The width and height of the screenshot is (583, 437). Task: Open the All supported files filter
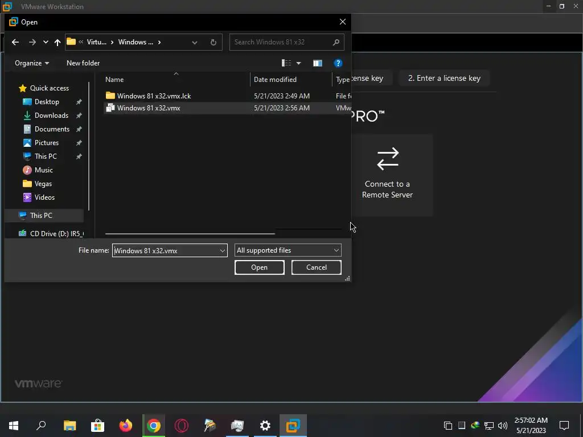click(x=288, y=250)
